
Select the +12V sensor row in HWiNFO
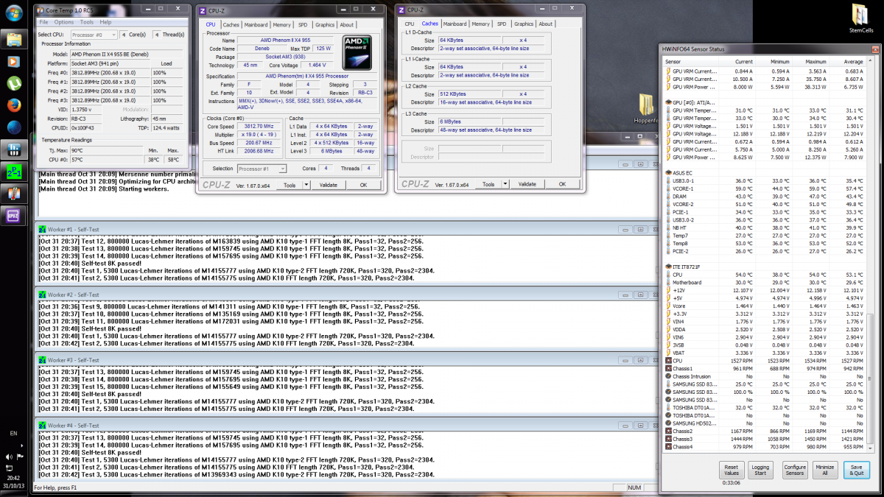[x=764, y=290]
